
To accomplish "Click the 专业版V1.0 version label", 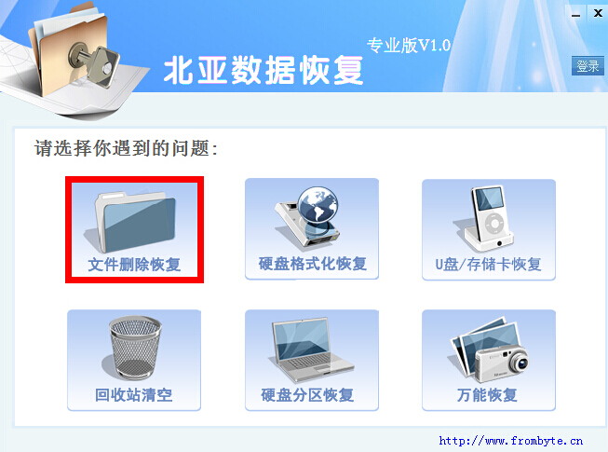I will (409, 46).
